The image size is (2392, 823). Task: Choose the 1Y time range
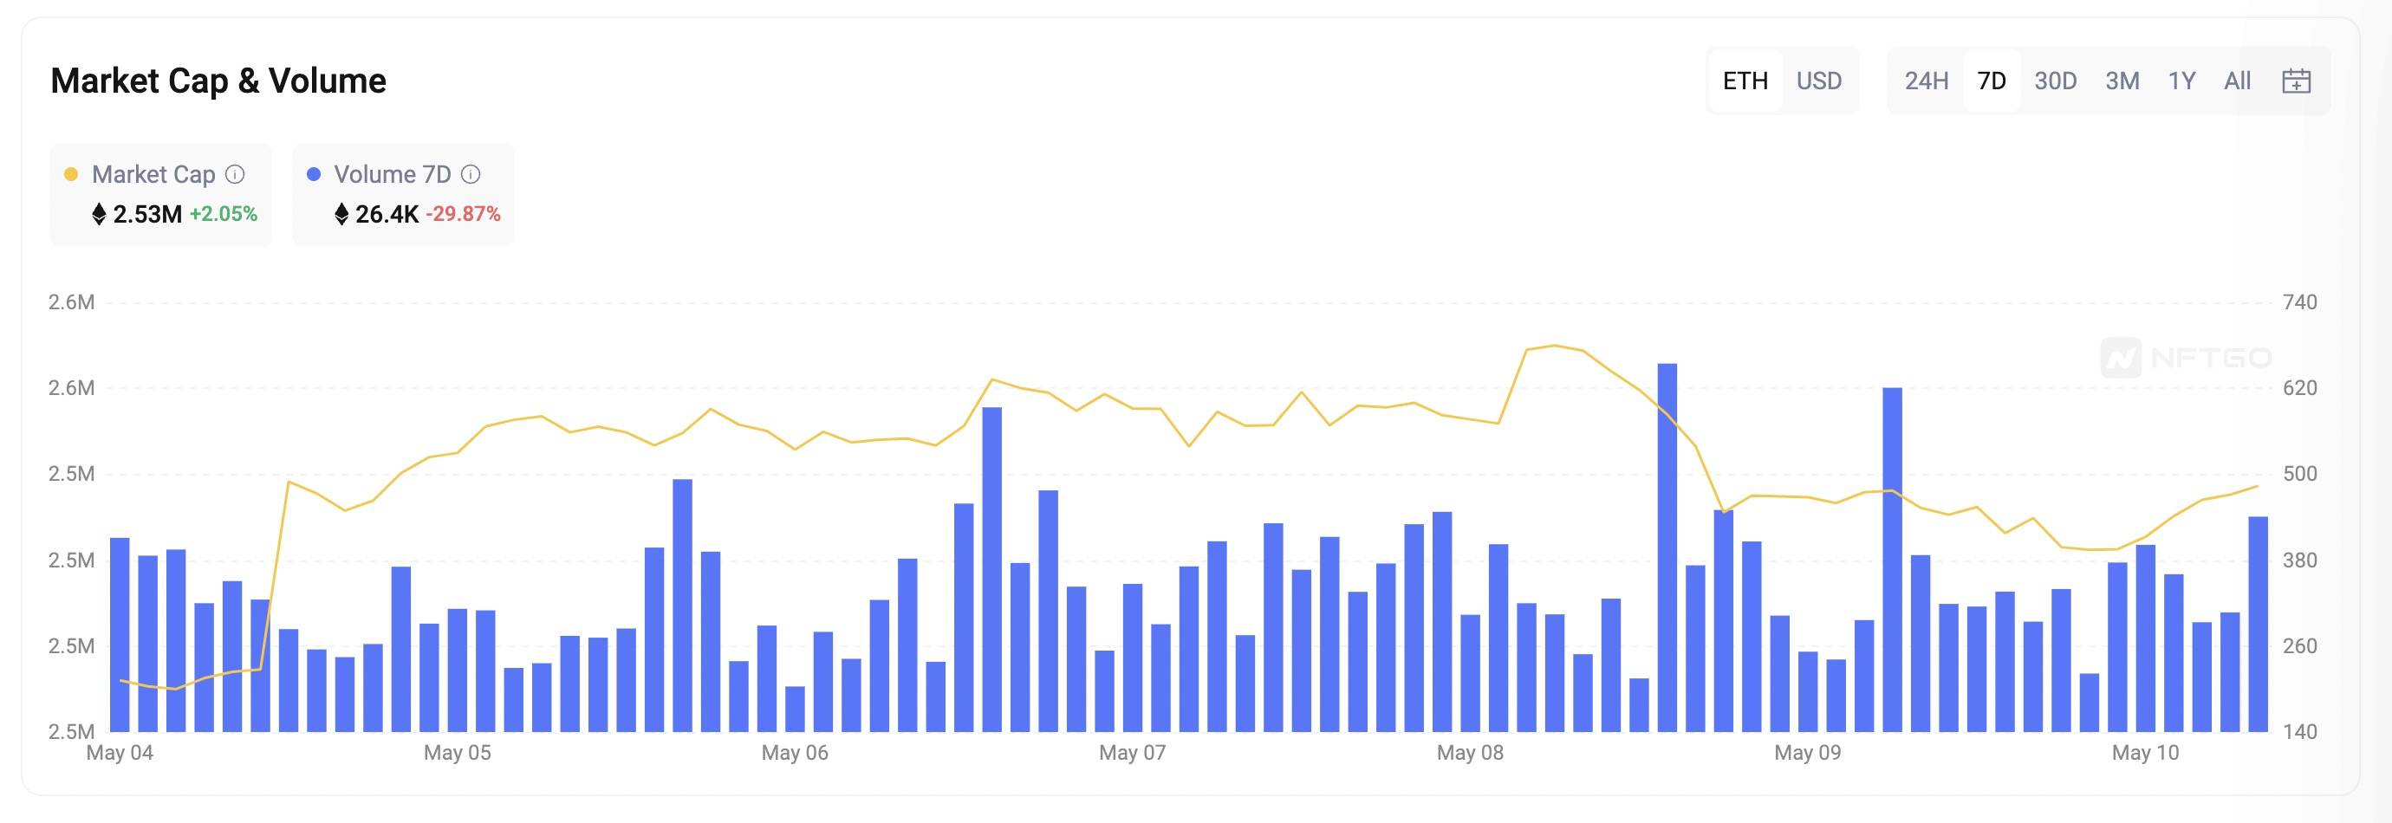[x=2181, y=81]
